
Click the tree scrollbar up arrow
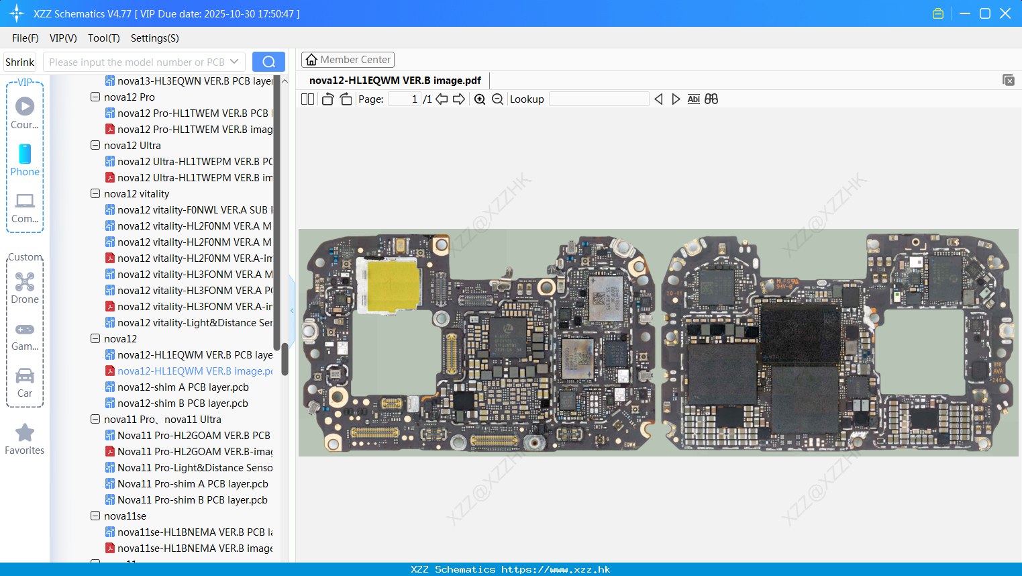[285, 81]
